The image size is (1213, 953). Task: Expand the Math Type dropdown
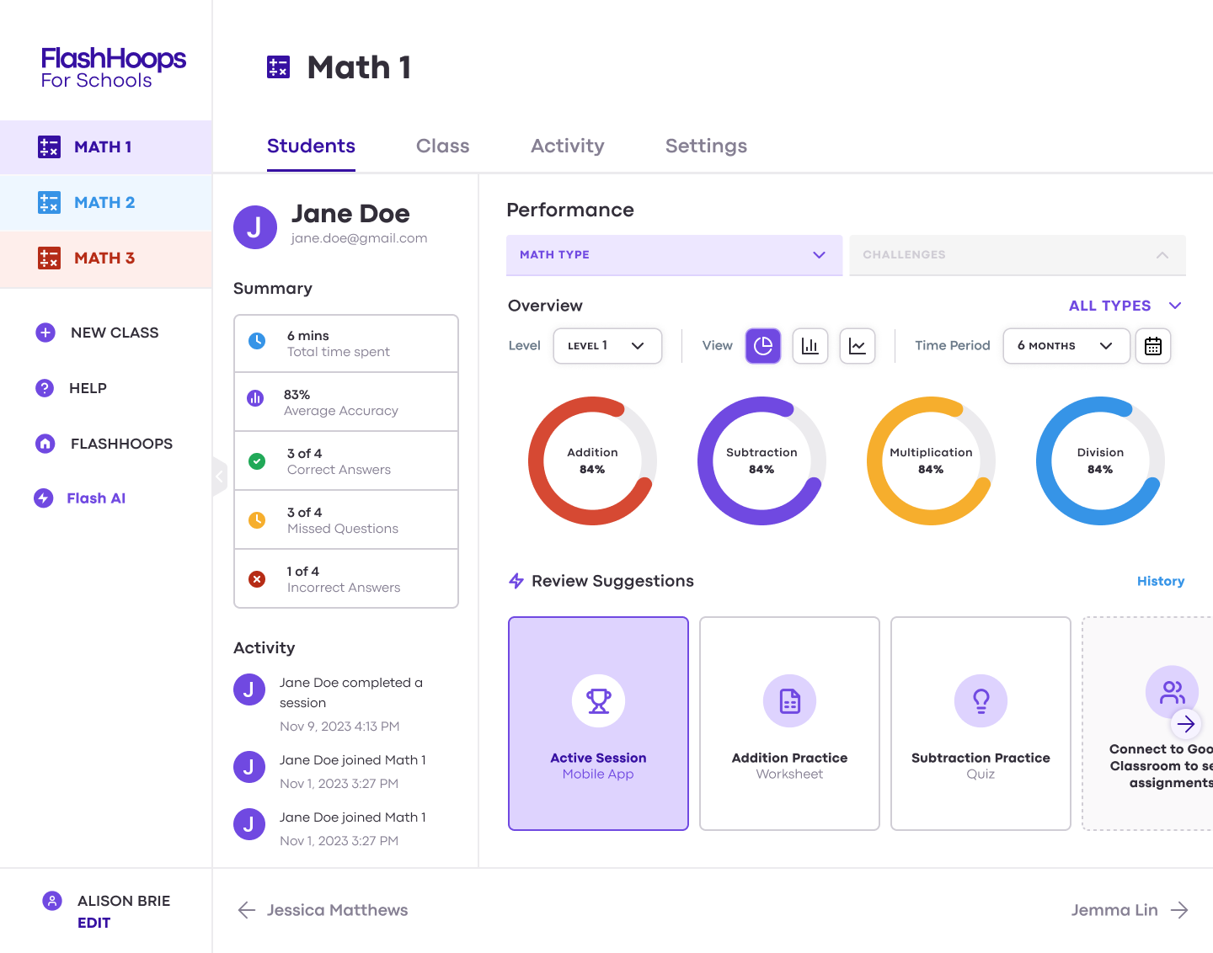(x=674, y=255)
